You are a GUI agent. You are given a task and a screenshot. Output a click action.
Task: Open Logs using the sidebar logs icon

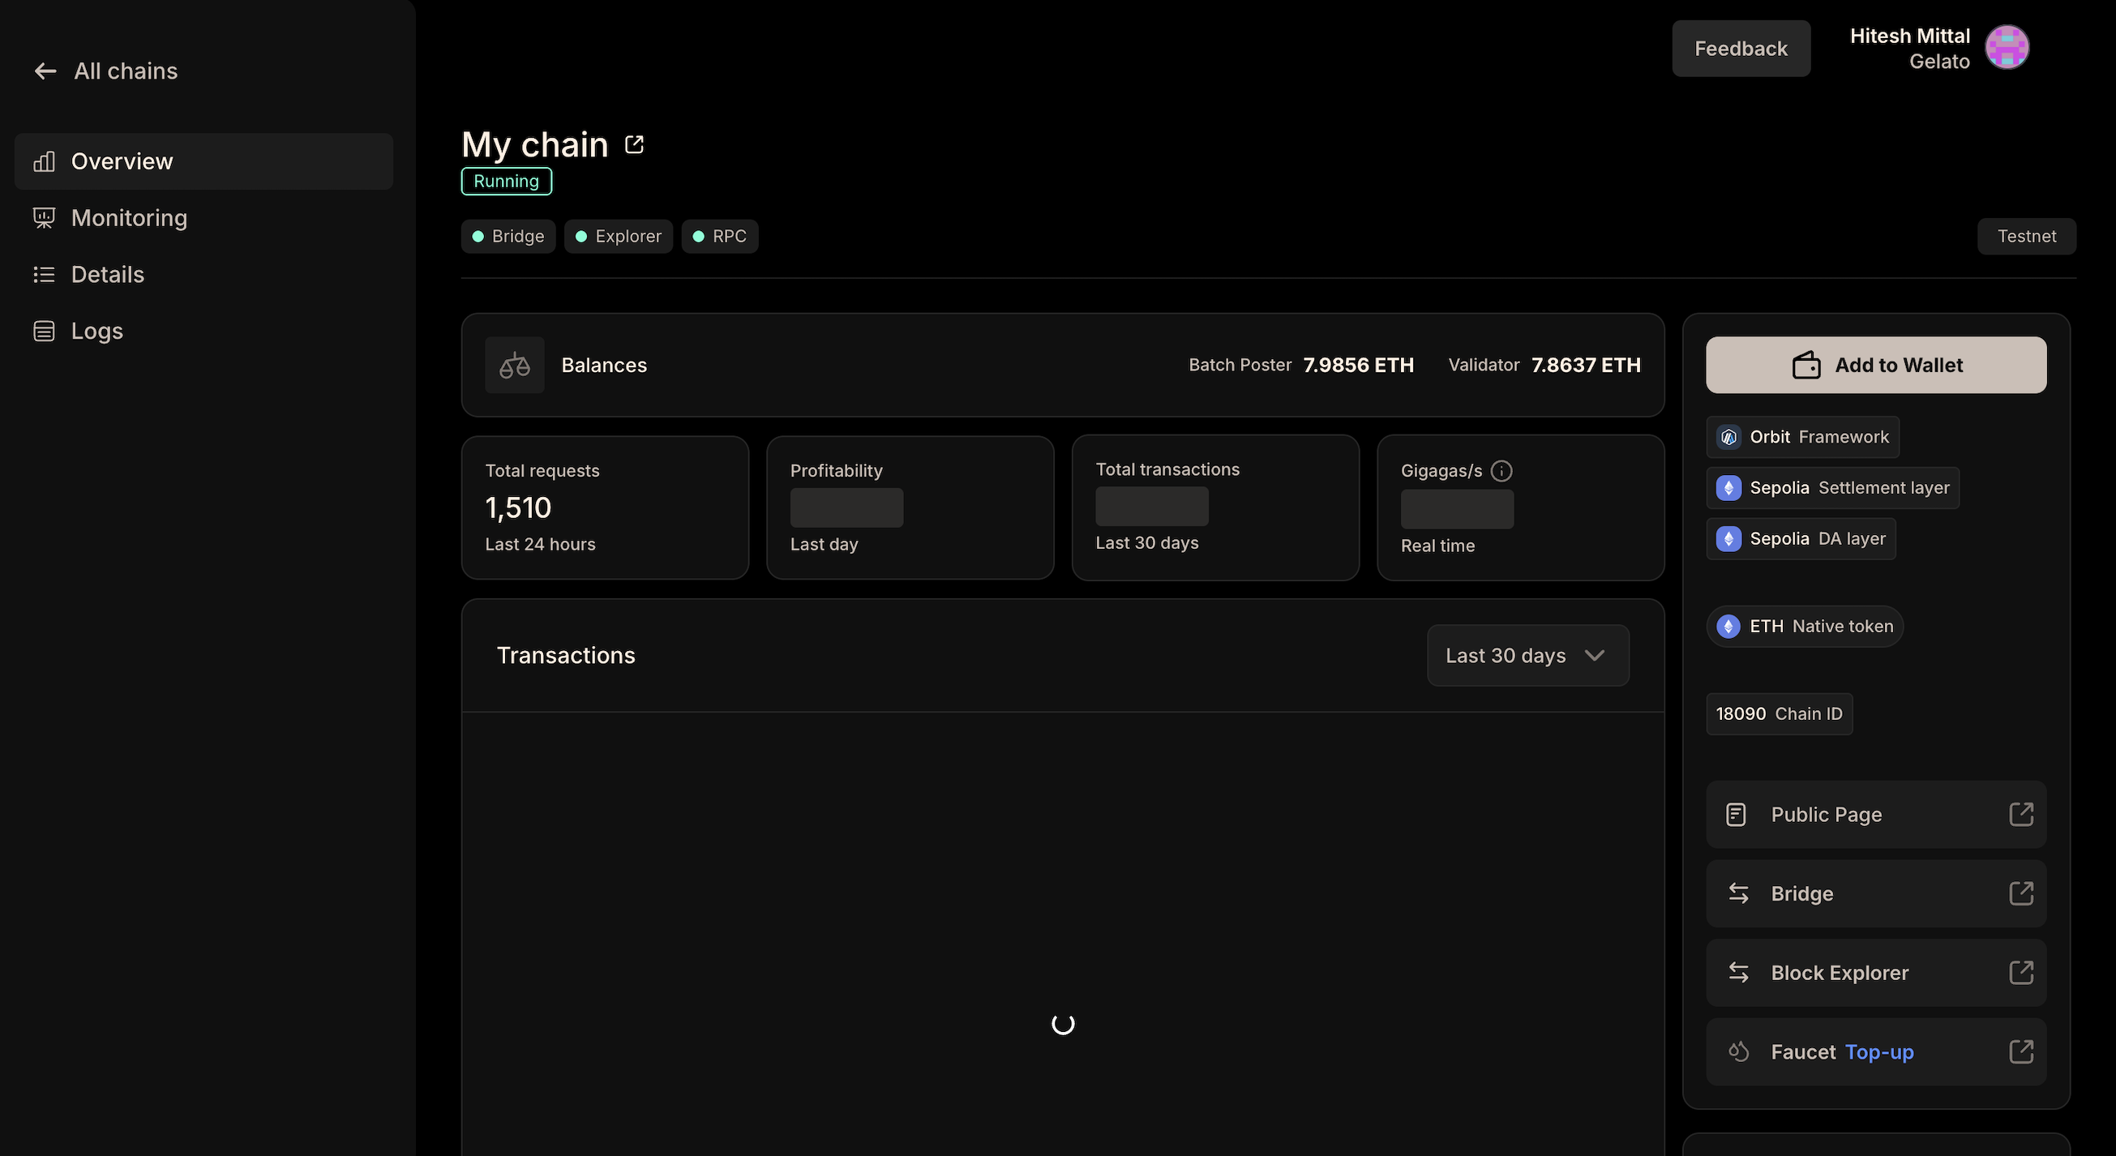point(44,330)
